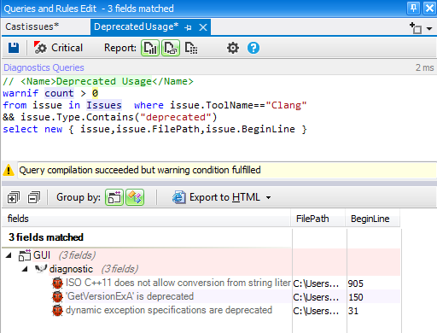Click the third Report grid icon
This screenshot has width=437, height=333.
pos(191,48)
